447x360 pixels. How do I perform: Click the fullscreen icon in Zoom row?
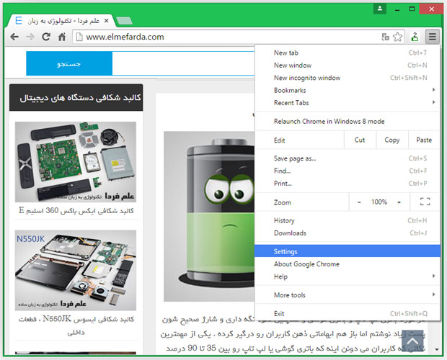tap(425, 202)
